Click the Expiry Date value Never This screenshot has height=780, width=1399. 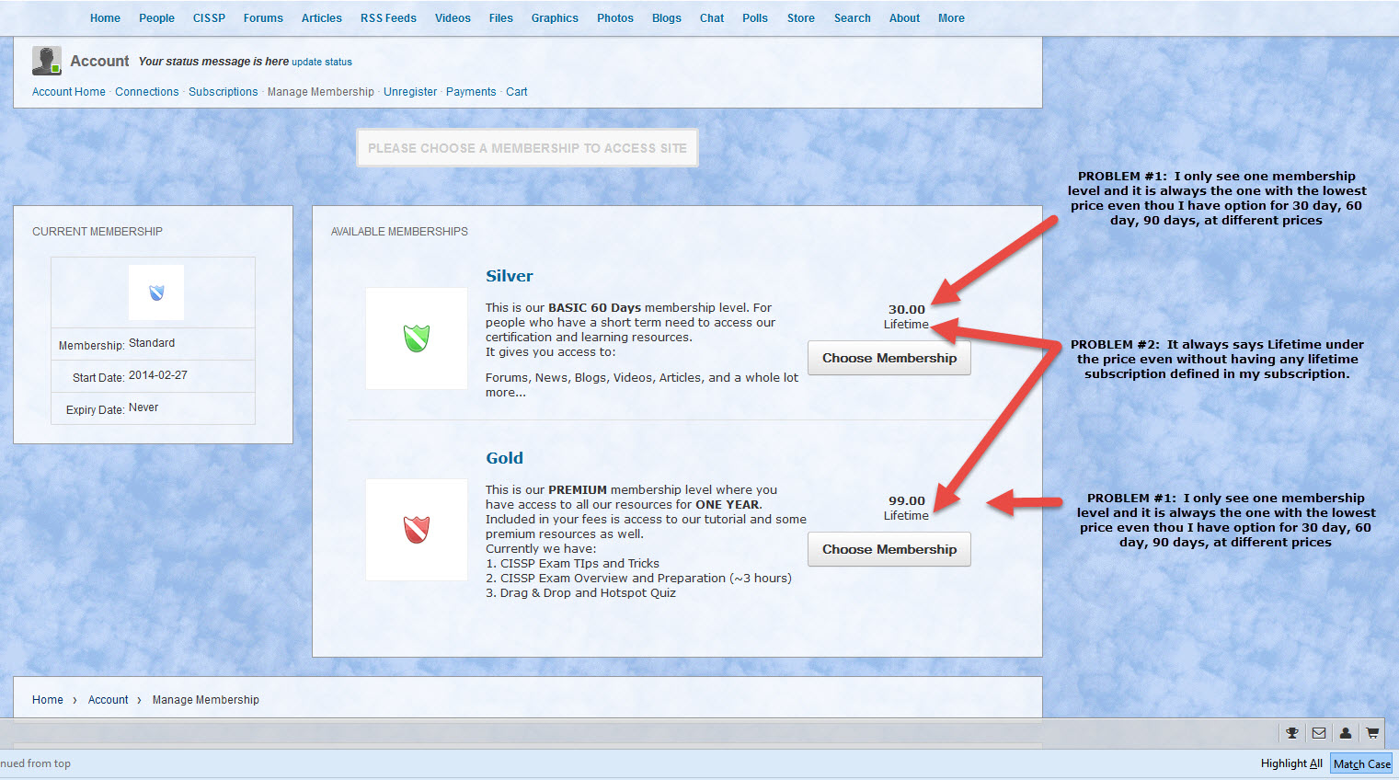click(x=143, y=407)
